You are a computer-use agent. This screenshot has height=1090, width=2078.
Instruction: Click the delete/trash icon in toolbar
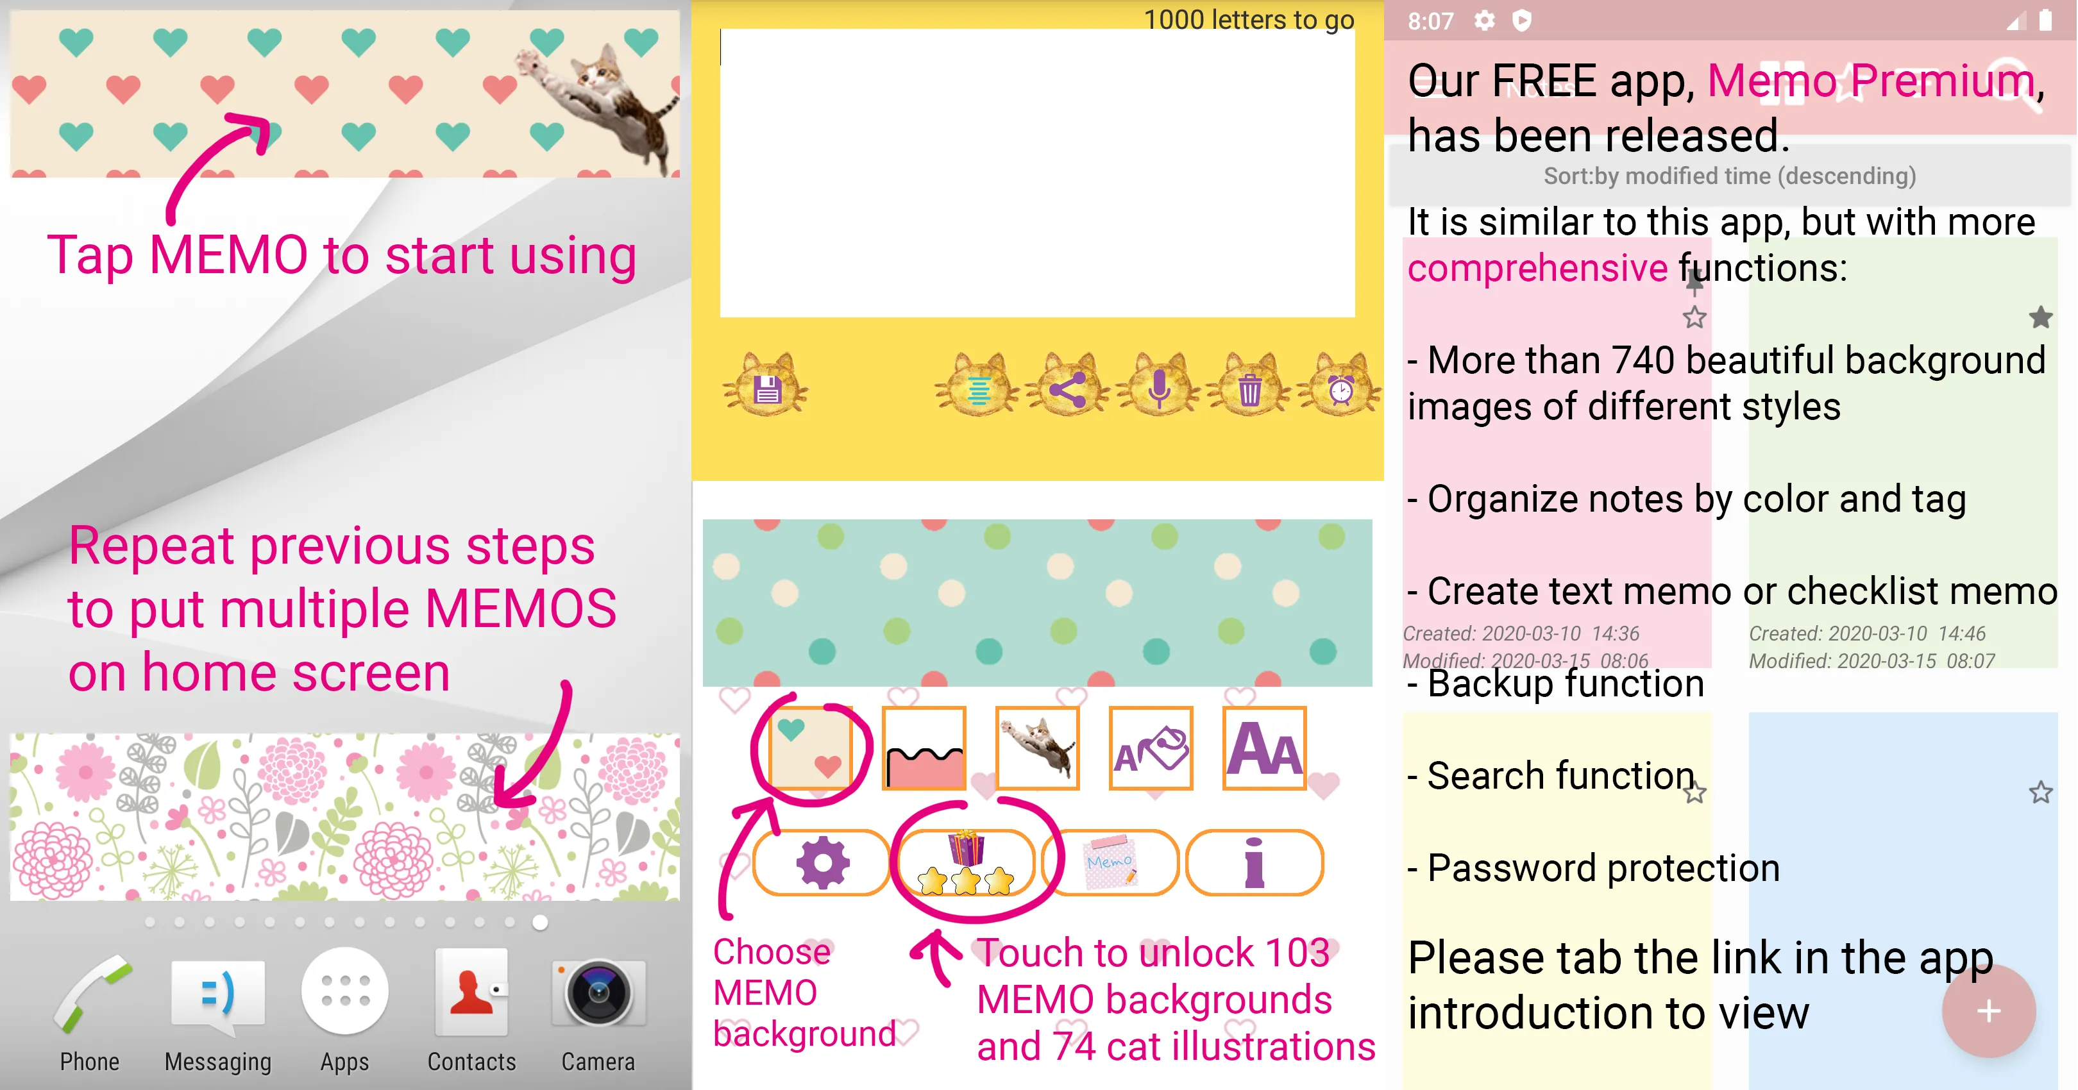click(x=1245, y=390)
